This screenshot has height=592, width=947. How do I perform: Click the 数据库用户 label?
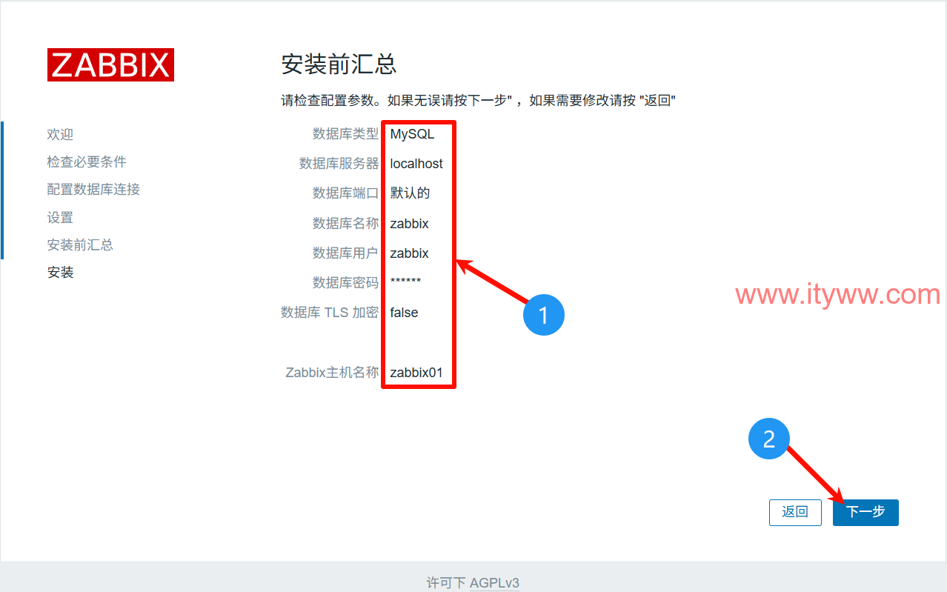click(x=345, y=253)
